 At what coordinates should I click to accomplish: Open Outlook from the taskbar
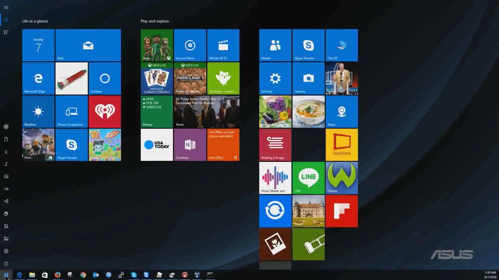(x=96, y=275)
